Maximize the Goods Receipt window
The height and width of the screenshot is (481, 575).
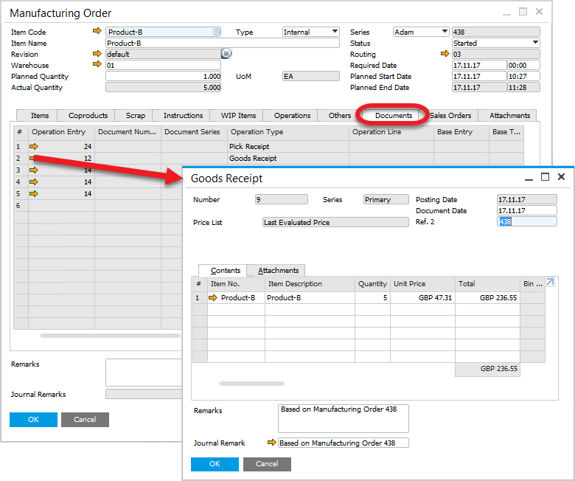[x=546, y=177]
